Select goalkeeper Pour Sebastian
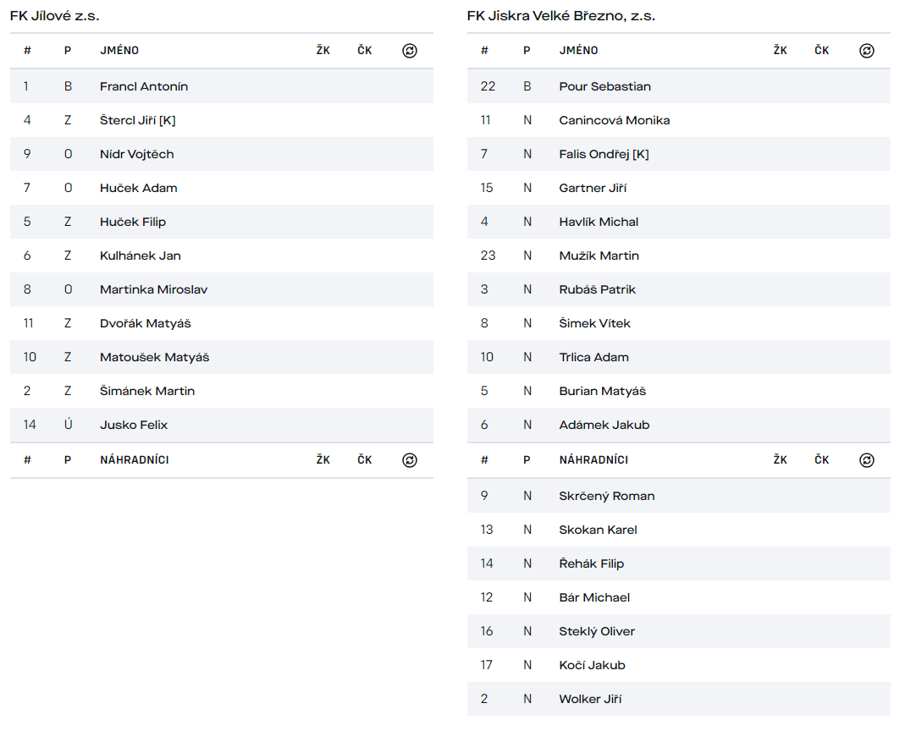The image size is (905, 731). (x=604, y=86)
